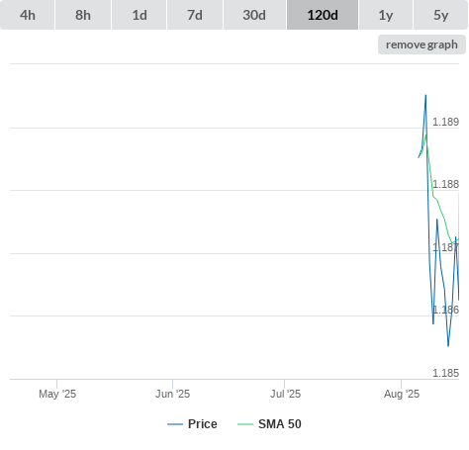Viewport: 469px width, 450px height.
Task: Click the Jun '25 axis label
Action: [x=172, y=394]
